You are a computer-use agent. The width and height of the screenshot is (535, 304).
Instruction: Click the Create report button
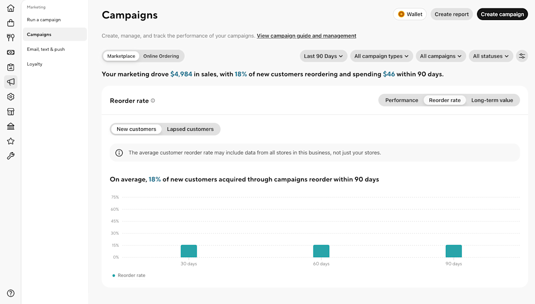pos(452,14)
